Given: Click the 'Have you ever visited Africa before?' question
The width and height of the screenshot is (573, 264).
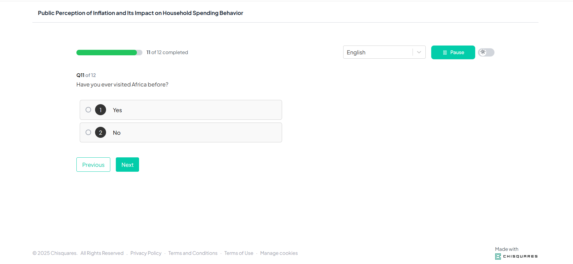Looking at the screenshot, I should pos(122,85).
